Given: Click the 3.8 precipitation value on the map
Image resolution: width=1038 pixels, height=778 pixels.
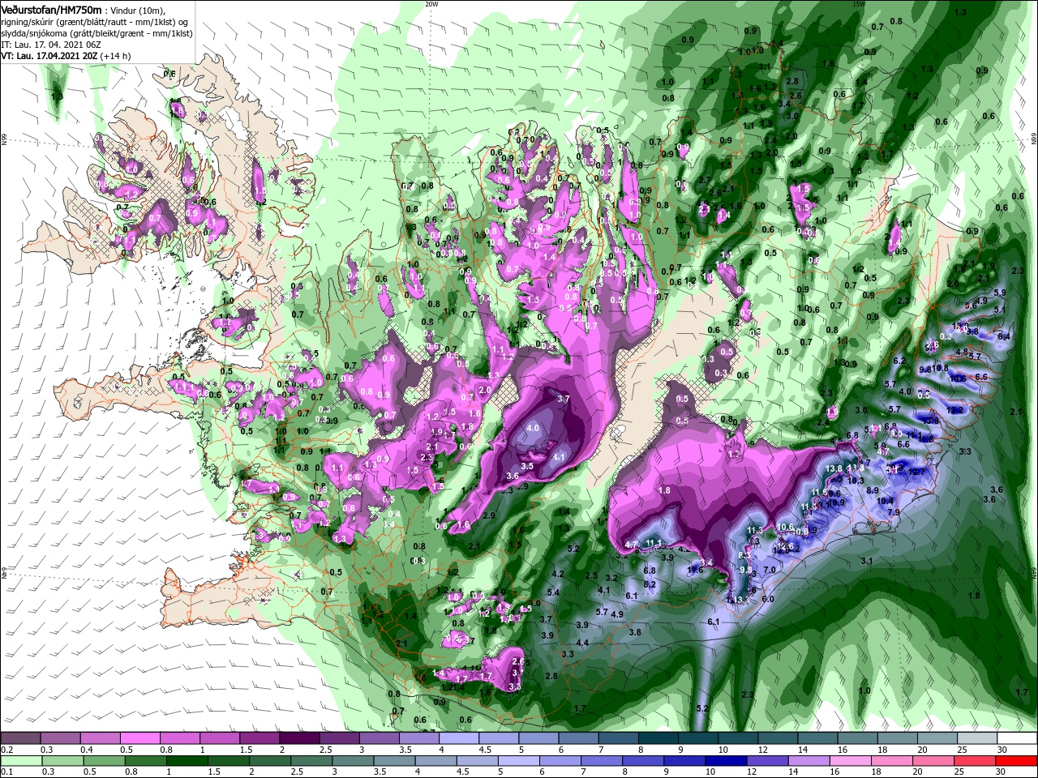Looking at the screenshot, I should coord(635,632).
